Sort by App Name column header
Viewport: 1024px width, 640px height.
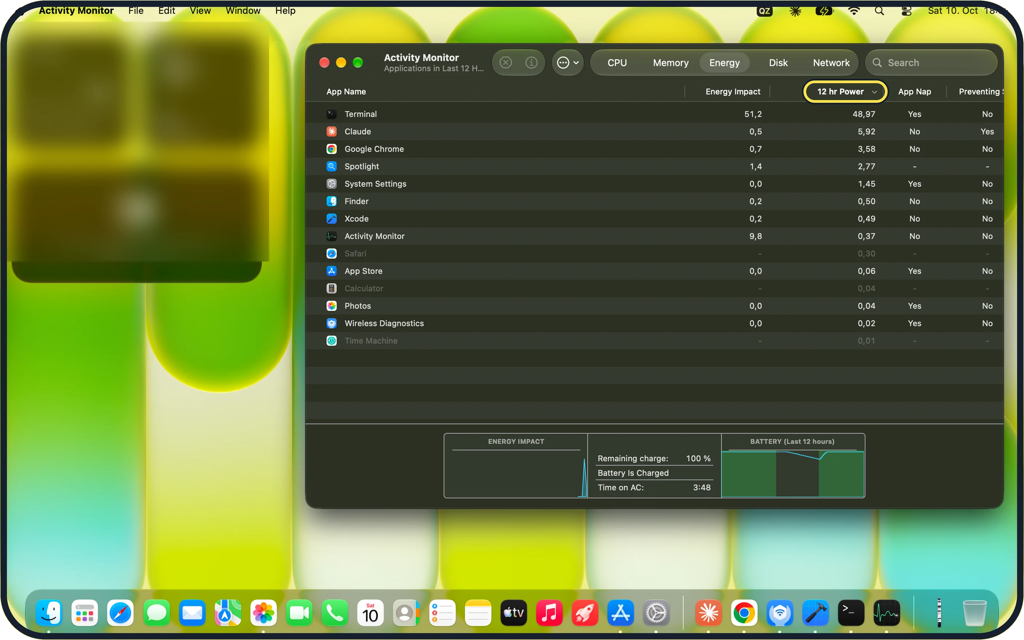tap(346, 92)
